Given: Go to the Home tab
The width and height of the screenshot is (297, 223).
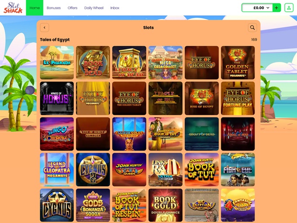Looking at the screenshot, I should coord(35,8).
